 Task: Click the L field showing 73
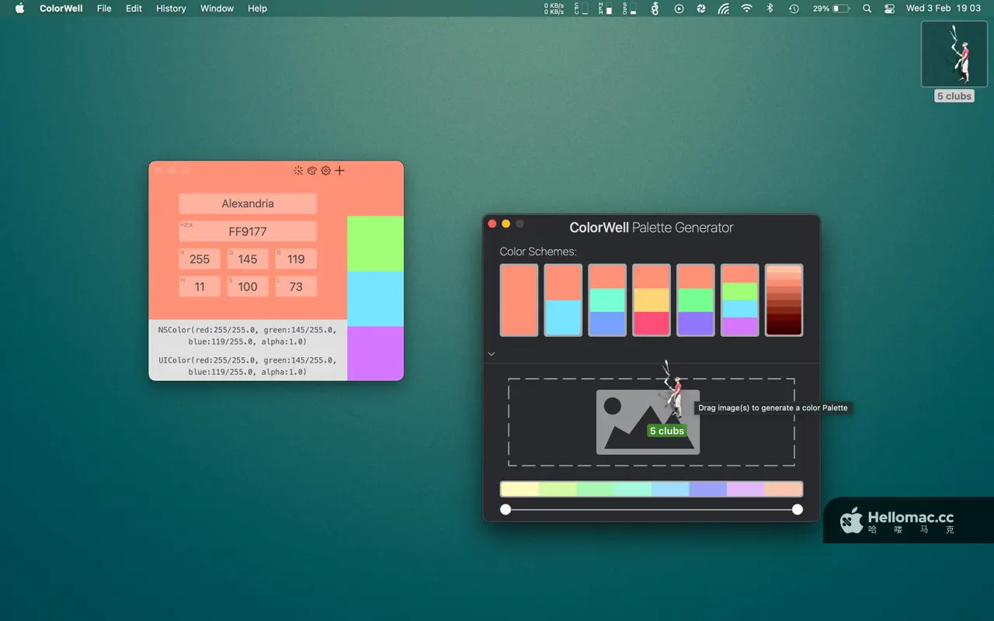296,286
